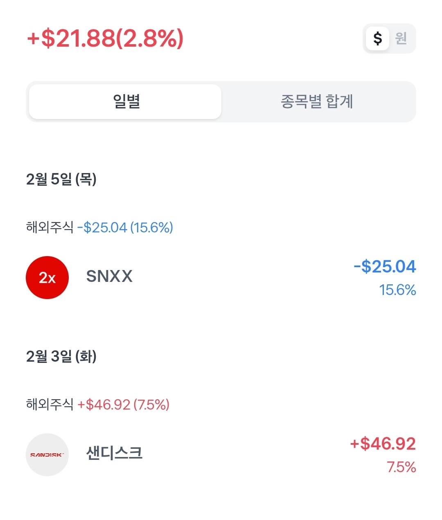Tap the 해외주식 label under 2월 5일
Image resolution: width=442 pixels, height=520 pixels.
[50, 227]
